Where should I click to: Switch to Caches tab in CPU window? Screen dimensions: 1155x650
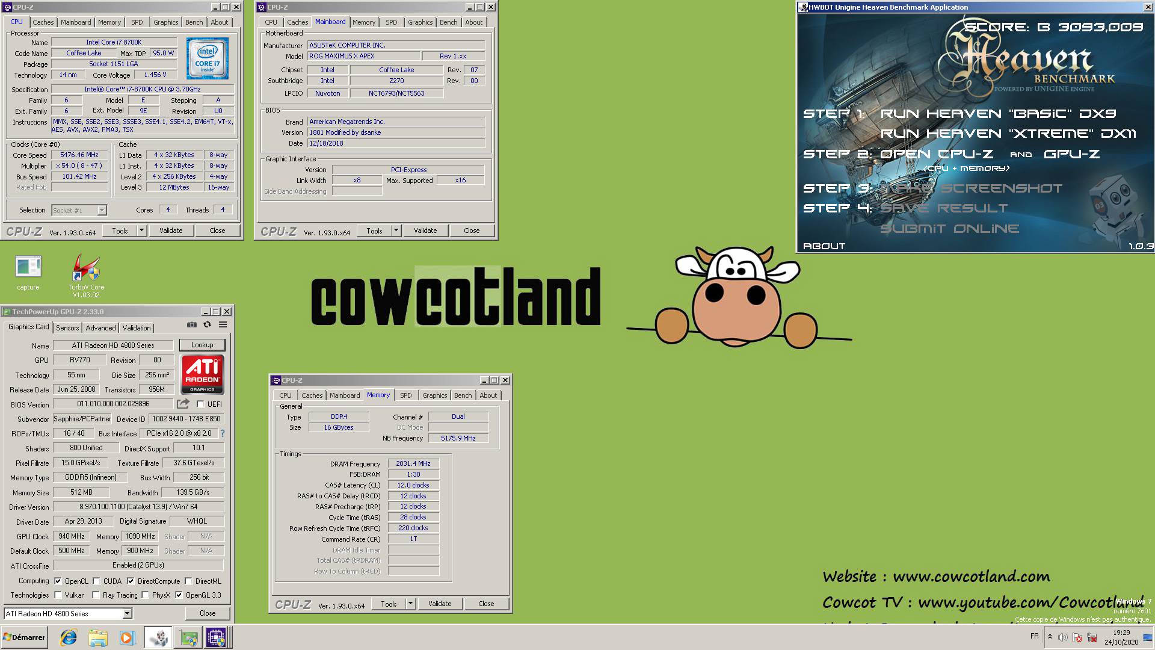pos(43,22)
